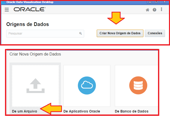Viewport: 170px width, 116px height.
Task: Close the Oracle Data Visualization Desktop window
Action: pos(164,2)
